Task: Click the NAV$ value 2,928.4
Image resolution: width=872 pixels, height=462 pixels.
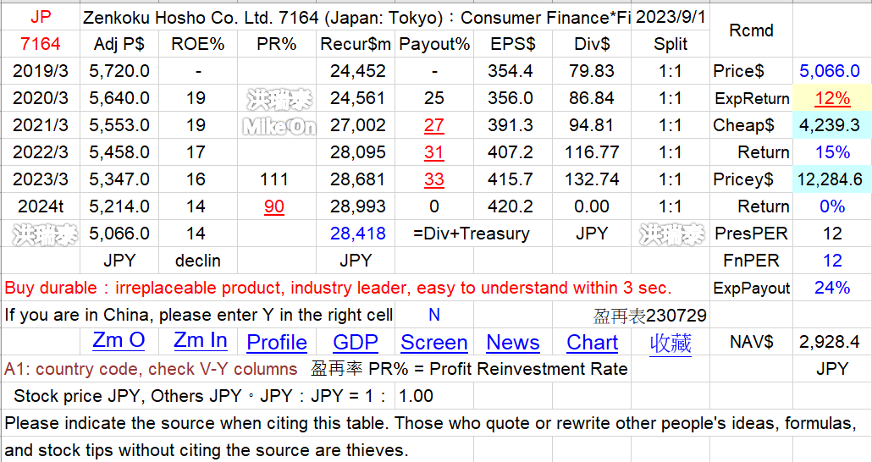Action: [830, 342]
